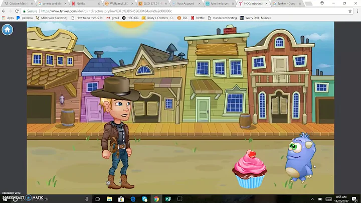This screenshot has width=361, height=203.
Task: Open the standarized testing bookmark
Action: click(222, 18)
